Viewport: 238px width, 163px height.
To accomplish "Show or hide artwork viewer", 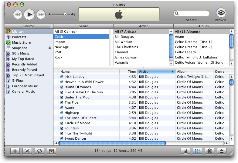I will point(52,151).
